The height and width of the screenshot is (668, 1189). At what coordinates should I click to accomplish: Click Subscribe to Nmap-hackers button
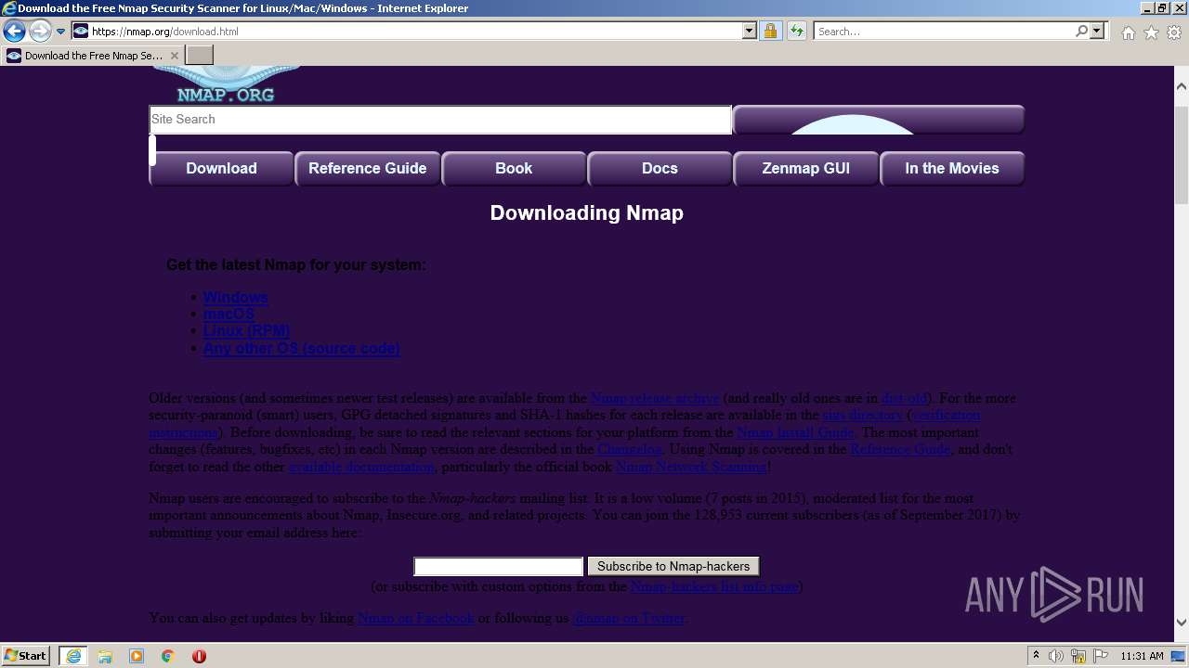pos(673,567)
